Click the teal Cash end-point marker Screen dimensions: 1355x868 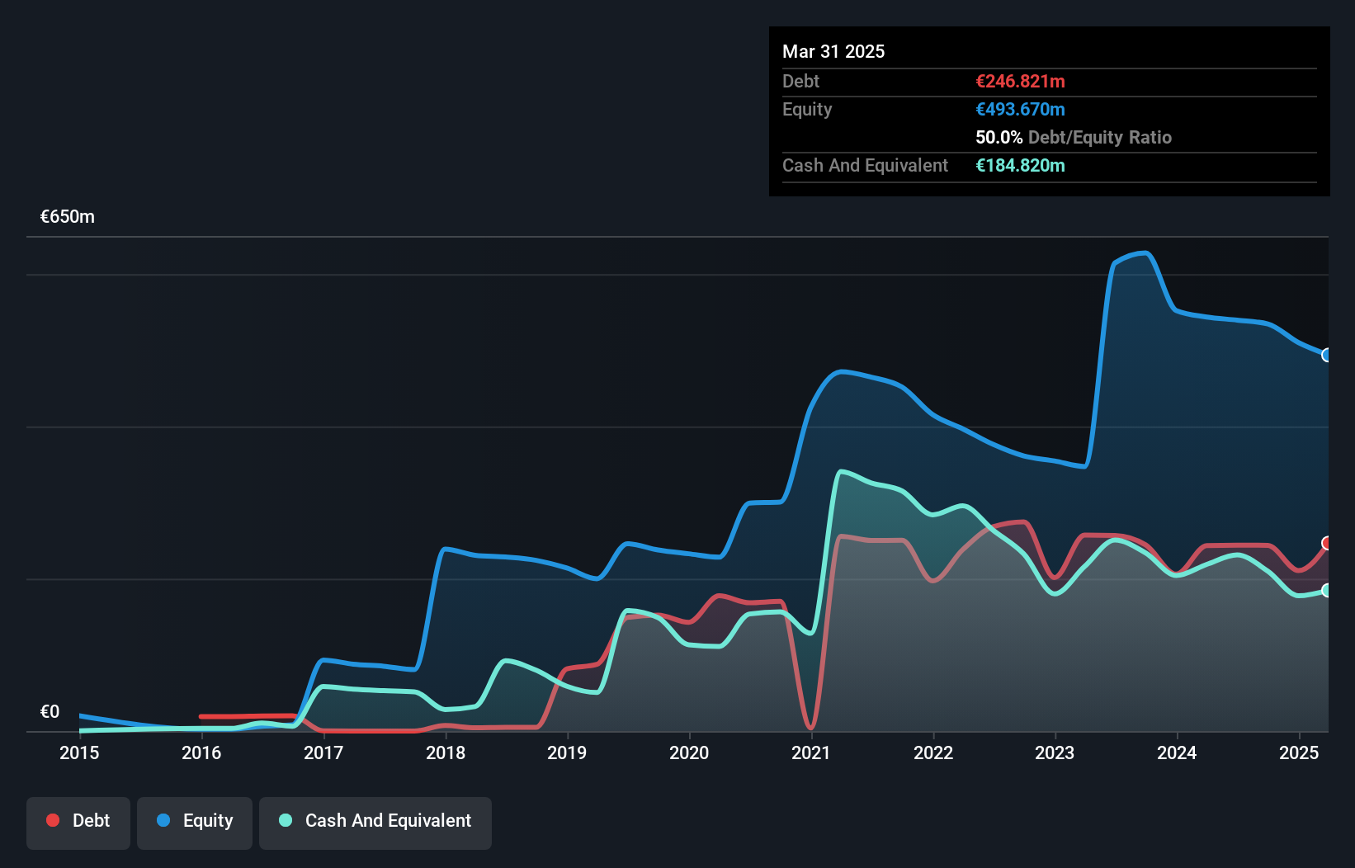[1327, 590]
